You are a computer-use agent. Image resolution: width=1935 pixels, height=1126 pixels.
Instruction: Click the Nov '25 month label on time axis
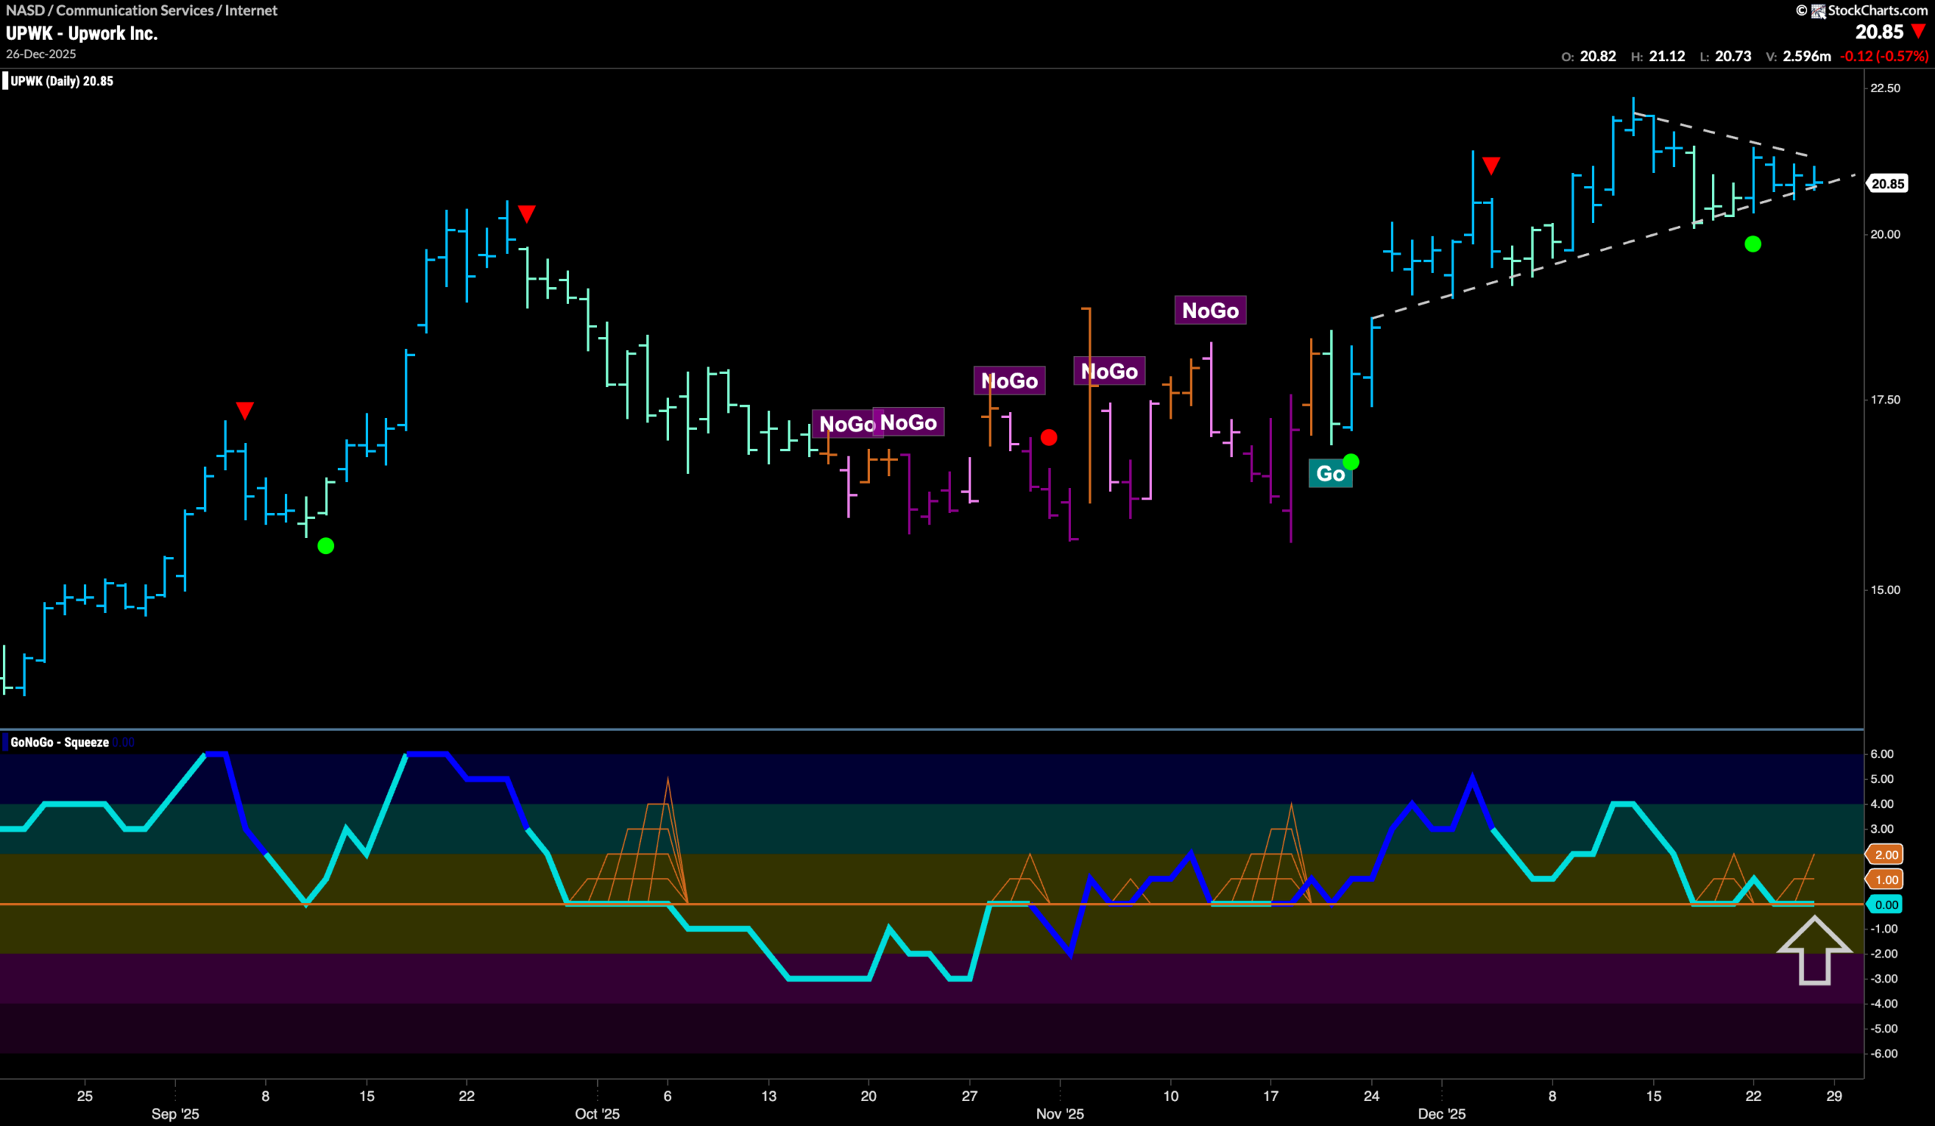pos(1060,1114)
